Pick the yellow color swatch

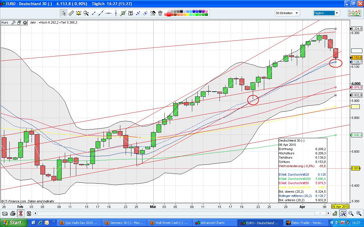187,14
